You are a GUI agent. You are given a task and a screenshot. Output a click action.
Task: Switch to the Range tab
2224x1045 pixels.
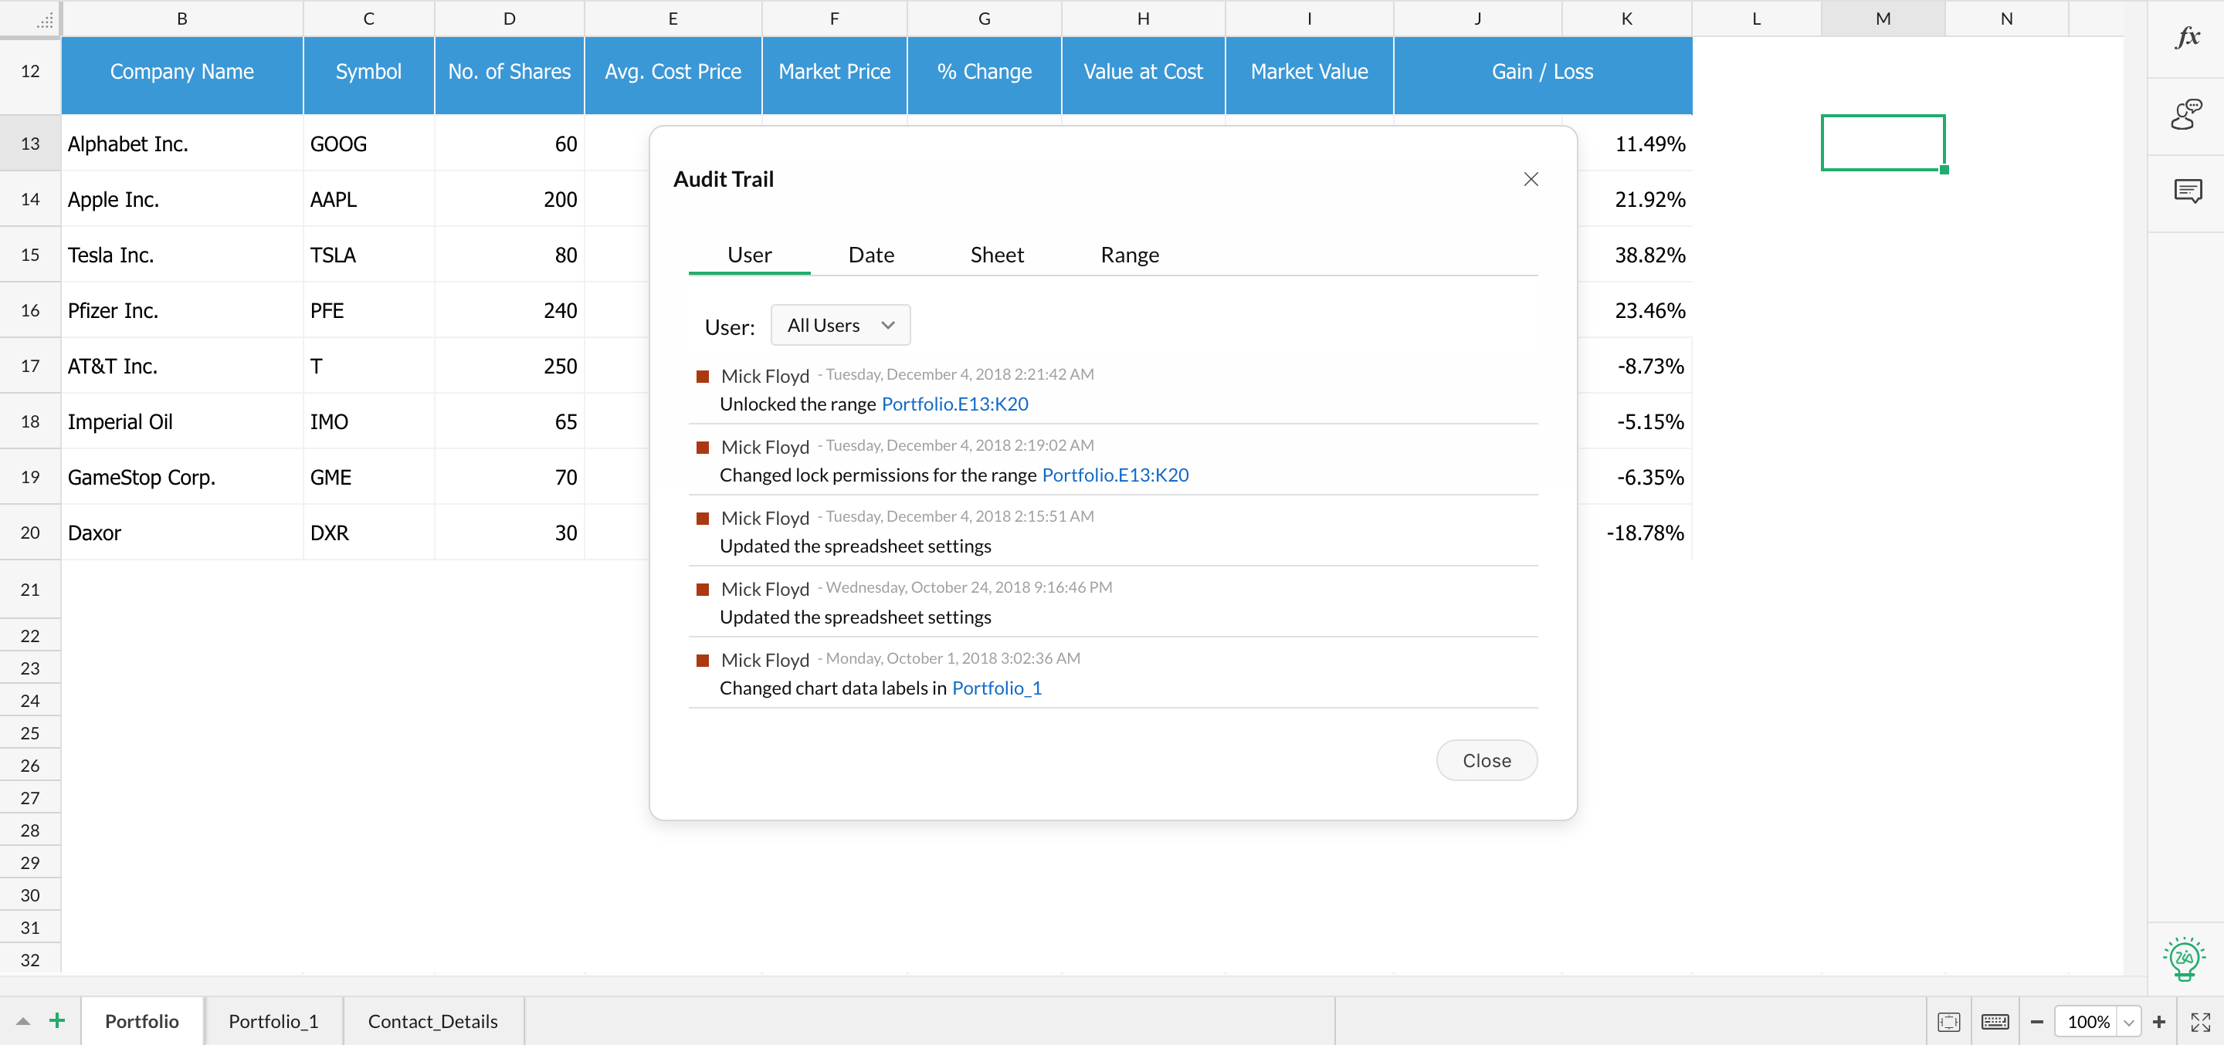tap(1128, 255)
